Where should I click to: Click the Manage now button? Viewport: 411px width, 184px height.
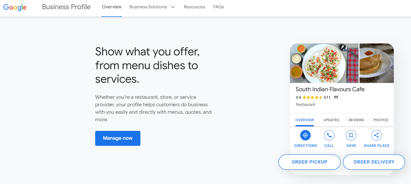118,138
